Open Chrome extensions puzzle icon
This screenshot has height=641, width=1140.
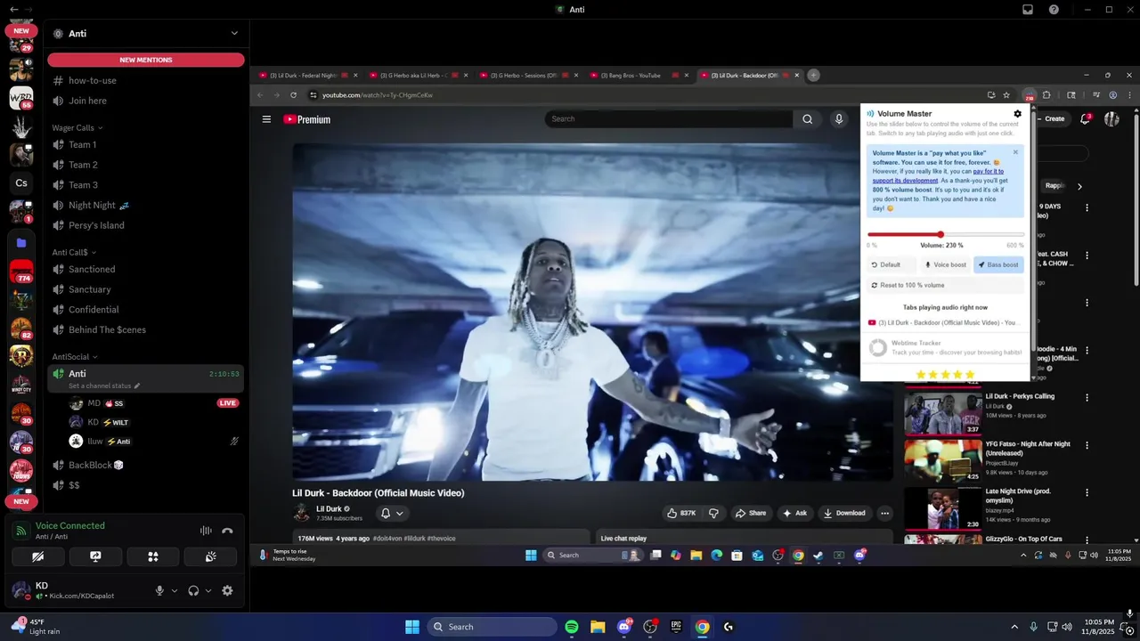coord(1046,95)
